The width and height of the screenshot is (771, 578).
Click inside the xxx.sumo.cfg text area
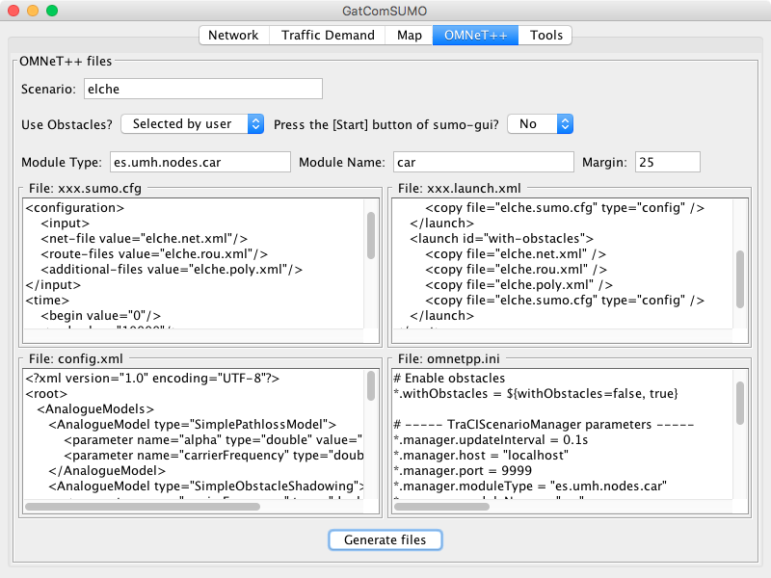click(193, 262)
